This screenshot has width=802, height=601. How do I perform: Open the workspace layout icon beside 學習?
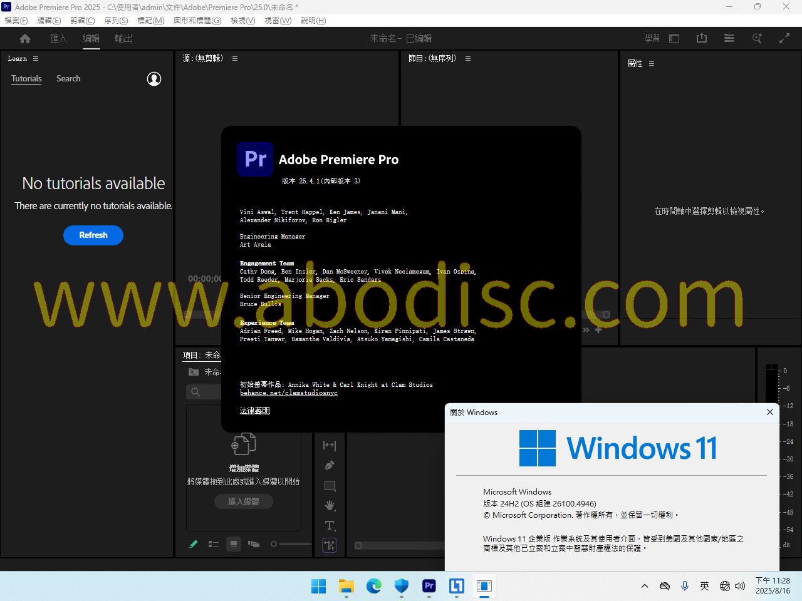click(674, 39)
